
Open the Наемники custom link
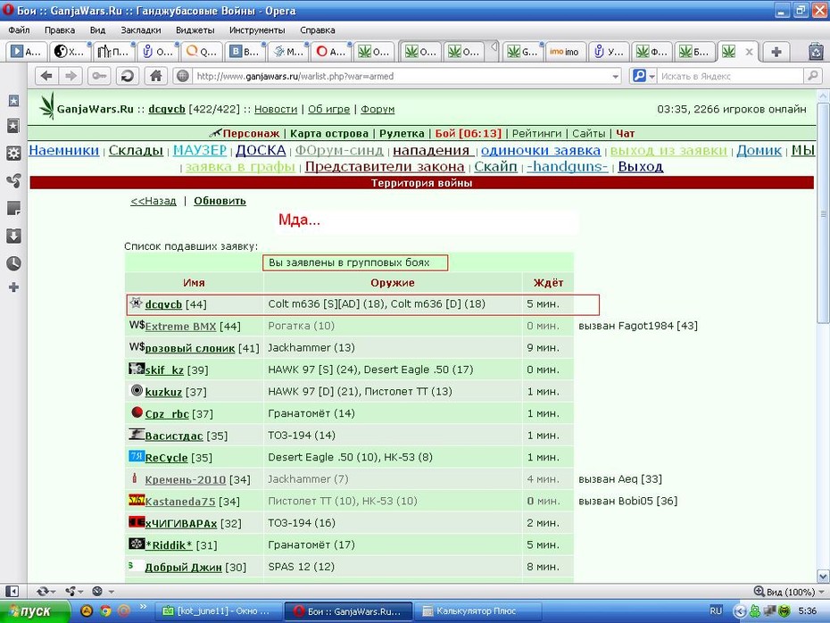coord(64,150)
